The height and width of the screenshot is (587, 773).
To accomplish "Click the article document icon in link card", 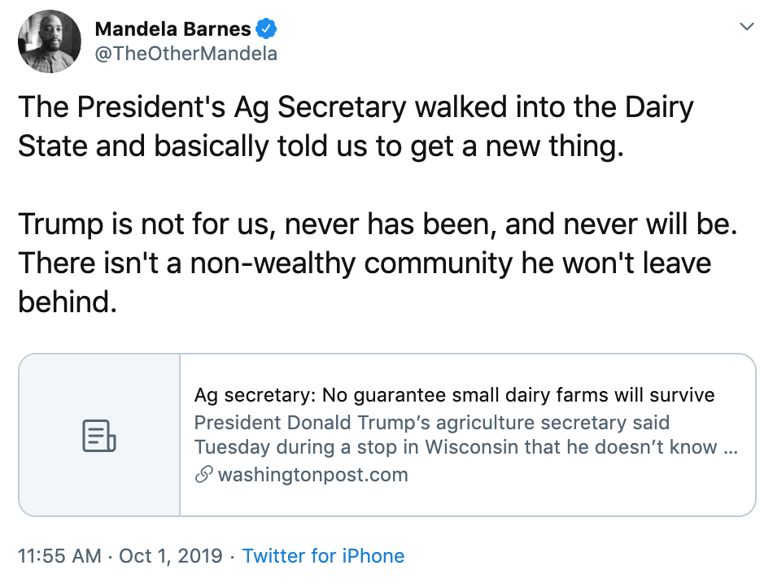I will pos(99,436).
